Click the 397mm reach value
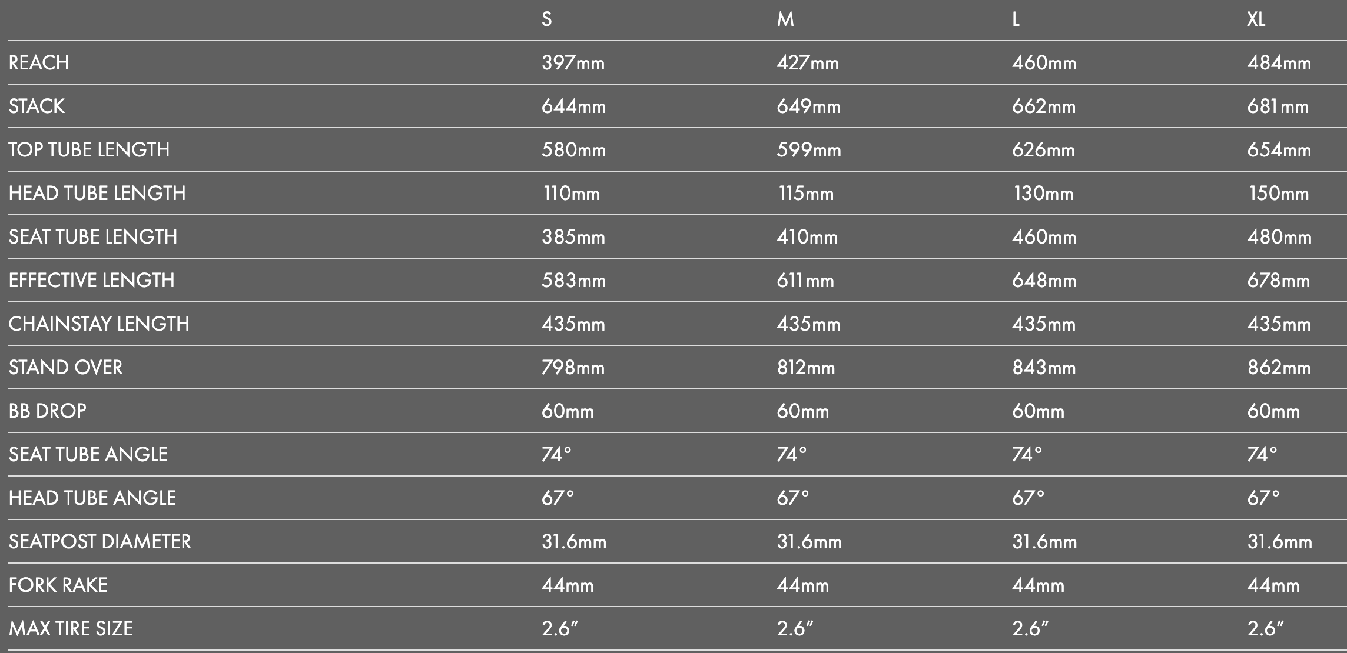This screenshot has height=653, width=1347. (x=573, y=62)
